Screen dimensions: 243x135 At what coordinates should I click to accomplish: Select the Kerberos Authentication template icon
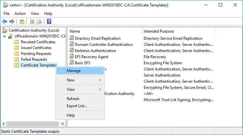pos(72,51)
